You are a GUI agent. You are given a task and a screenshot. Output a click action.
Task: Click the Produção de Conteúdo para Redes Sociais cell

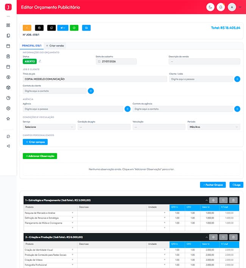(51, 255)
